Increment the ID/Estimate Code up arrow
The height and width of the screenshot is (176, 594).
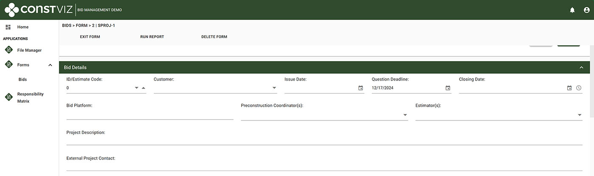143,88
